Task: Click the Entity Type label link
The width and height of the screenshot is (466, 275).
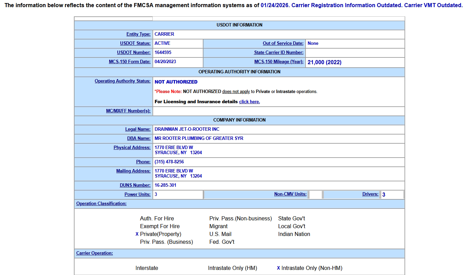Action: [138, 34]
